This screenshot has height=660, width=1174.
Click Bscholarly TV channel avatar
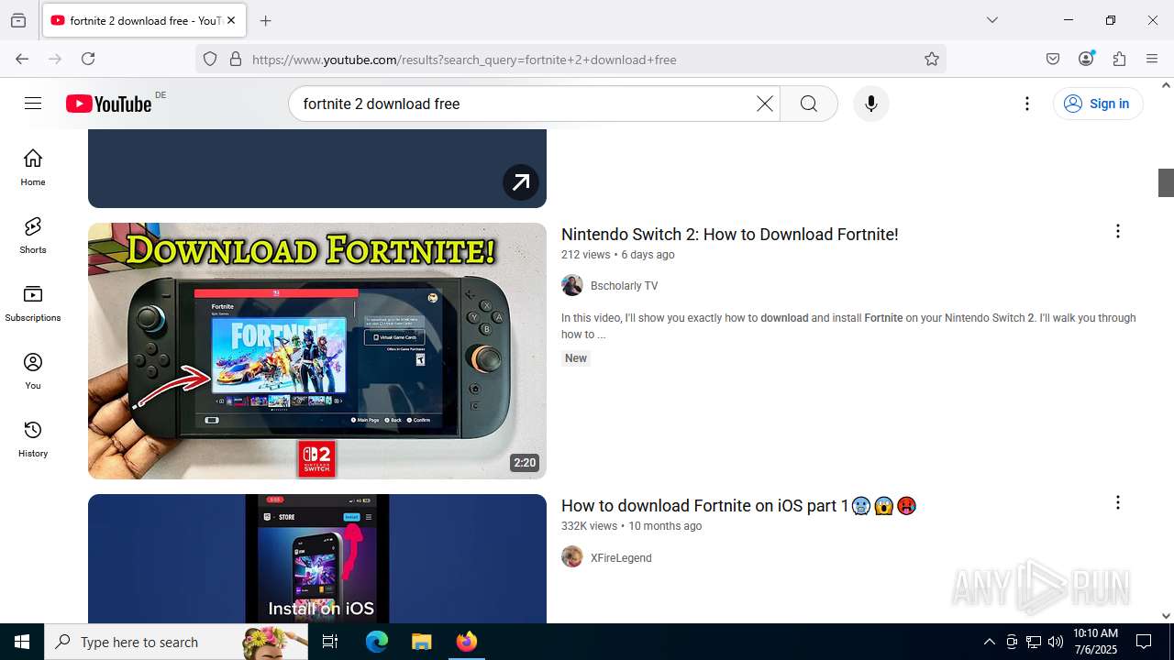[x=572, y=285]
